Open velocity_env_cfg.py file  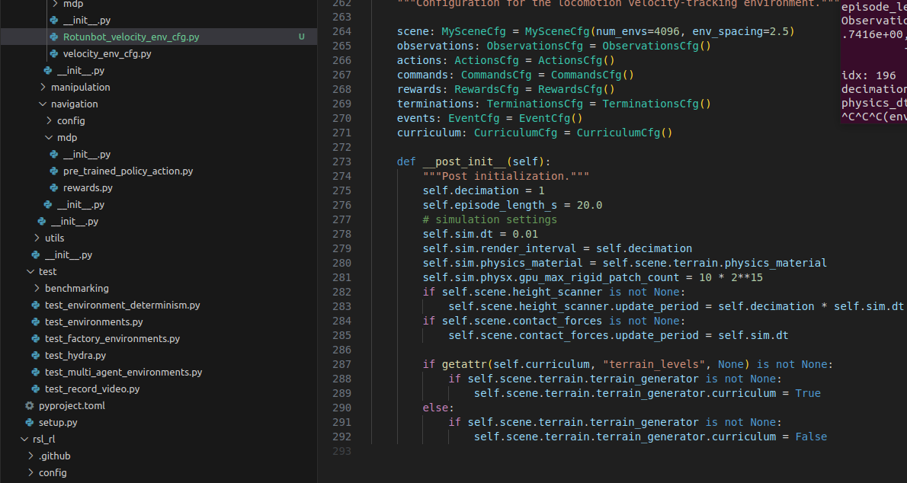[107, 53]
